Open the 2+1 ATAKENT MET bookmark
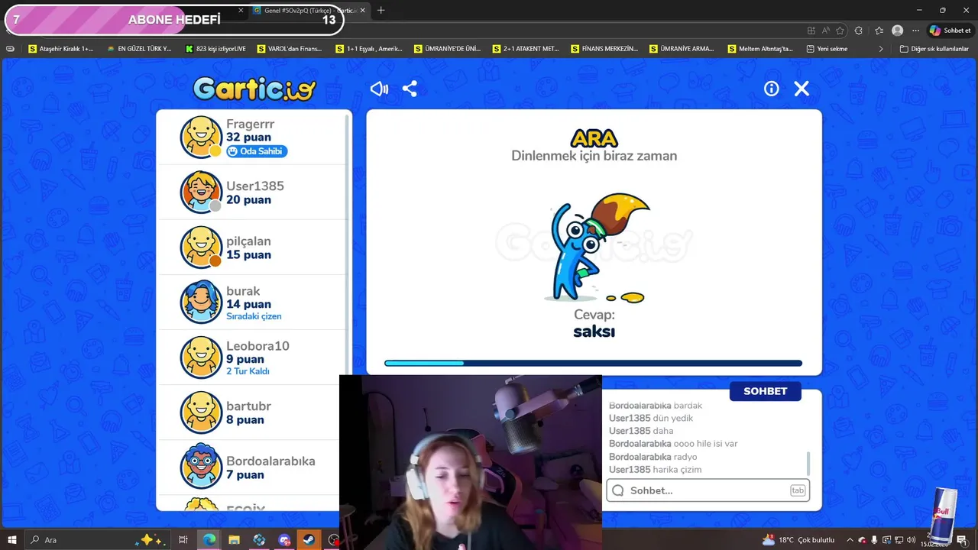The image size is (978, 550). click(x=526, y=48)
